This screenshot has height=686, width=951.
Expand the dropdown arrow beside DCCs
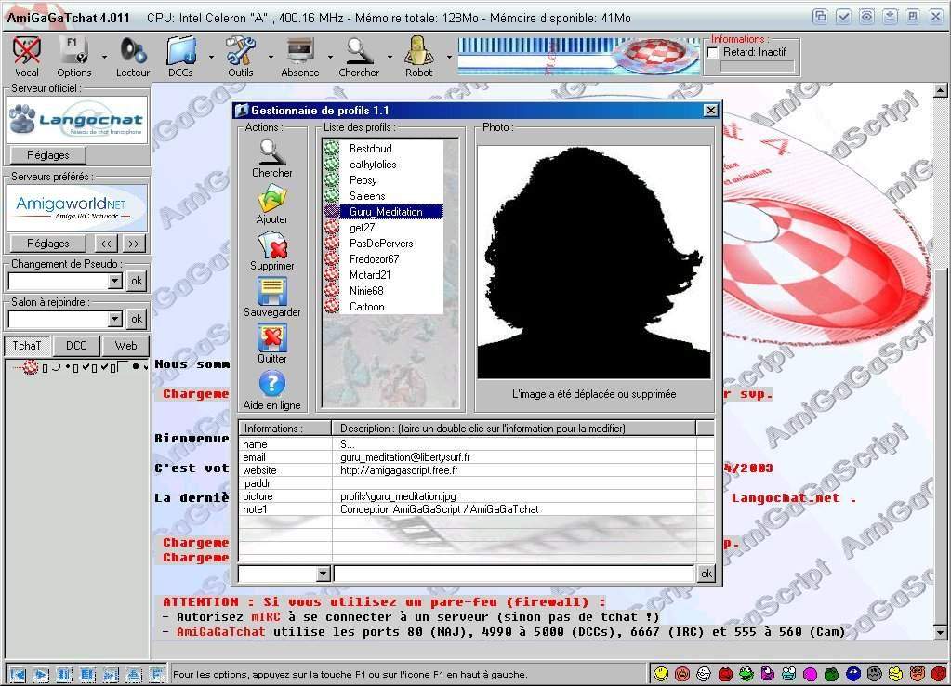coord(211,57)
